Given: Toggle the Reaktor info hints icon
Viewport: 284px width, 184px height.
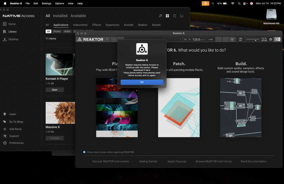Looking at the screenshot, I should click(232, 39).
